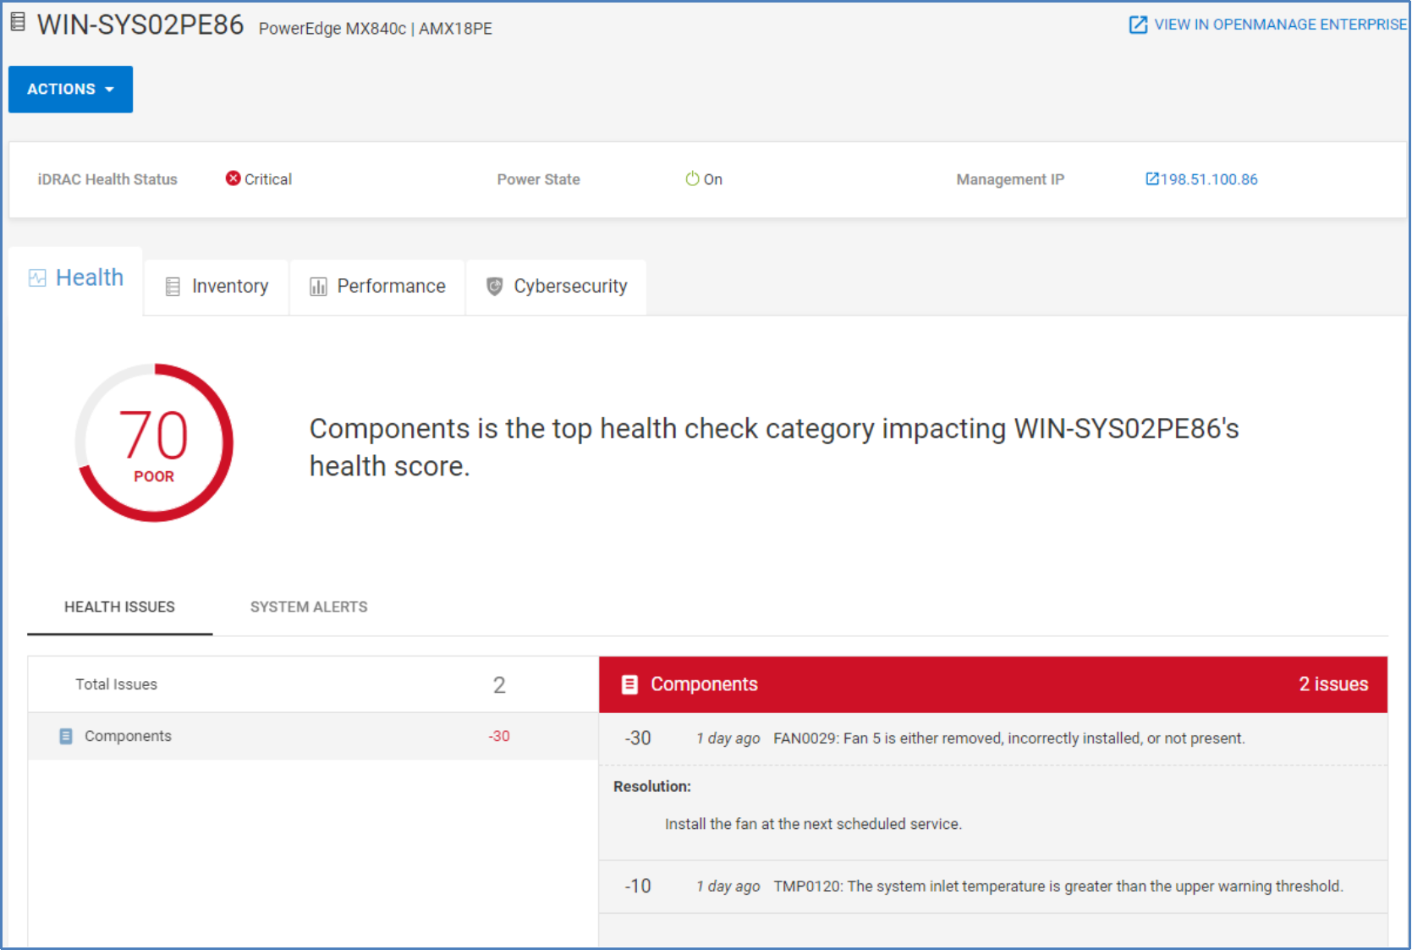Click the Cybersecurity shield icon

pyautogui.click(x=495, y=287)
